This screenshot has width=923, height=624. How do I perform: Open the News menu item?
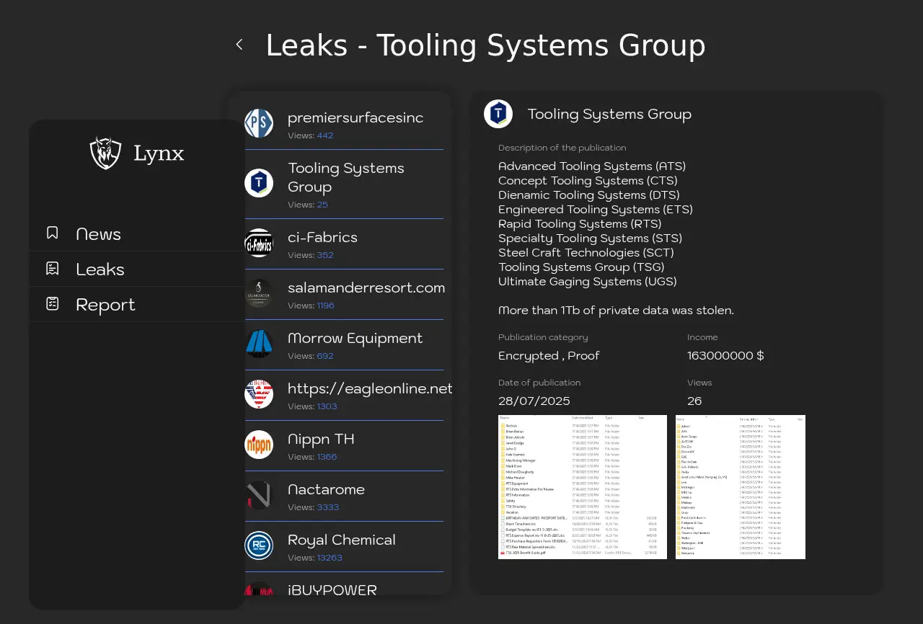pos(99,234)
